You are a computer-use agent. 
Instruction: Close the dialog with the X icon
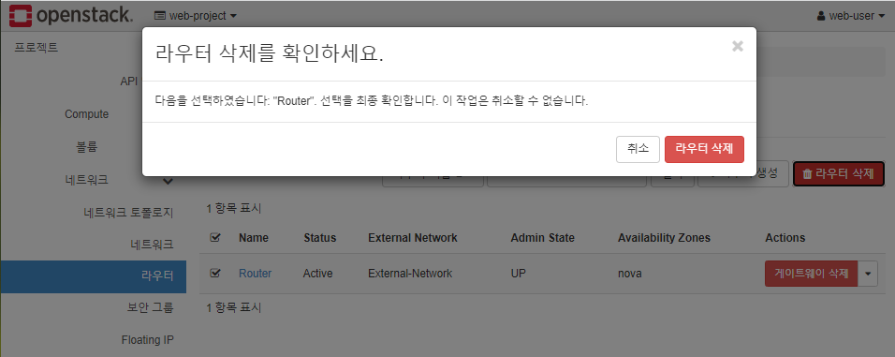(x=738, y=47)
